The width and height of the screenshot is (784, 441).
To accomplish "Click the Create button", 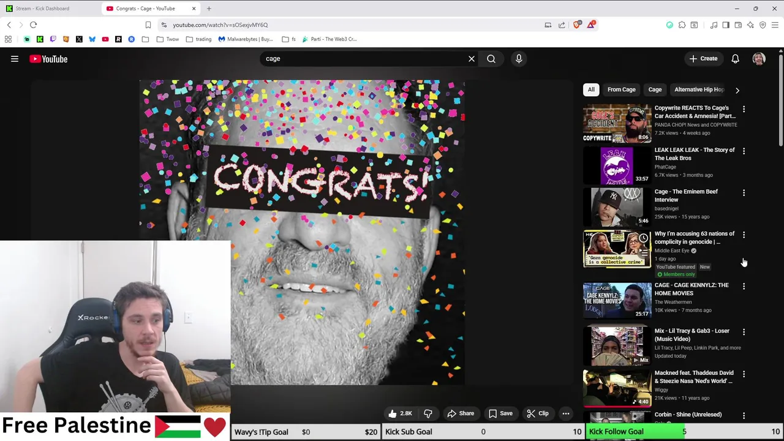I will (x=703, y=59).
